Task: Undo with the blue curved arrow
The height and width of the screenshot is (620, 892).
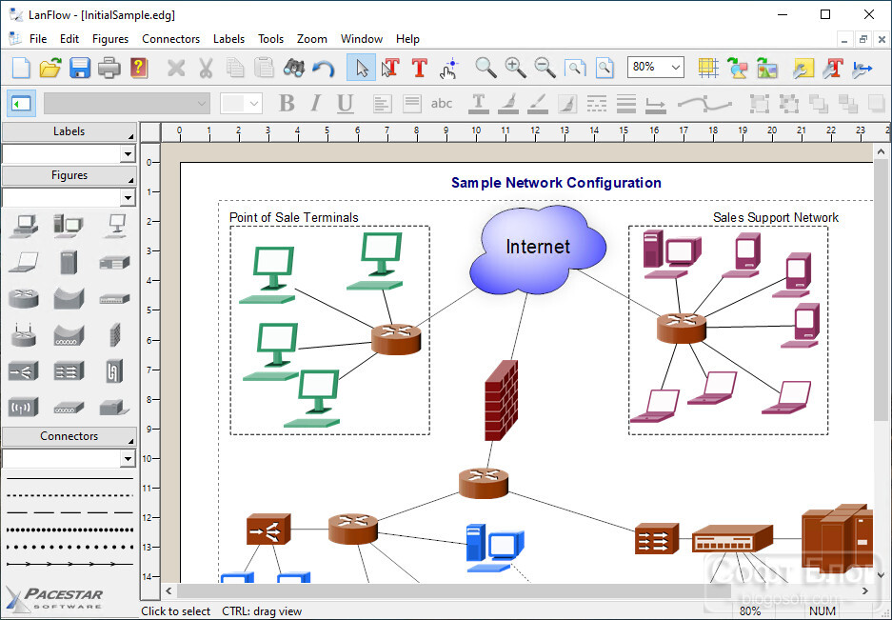Action: [x=323, y=69]
